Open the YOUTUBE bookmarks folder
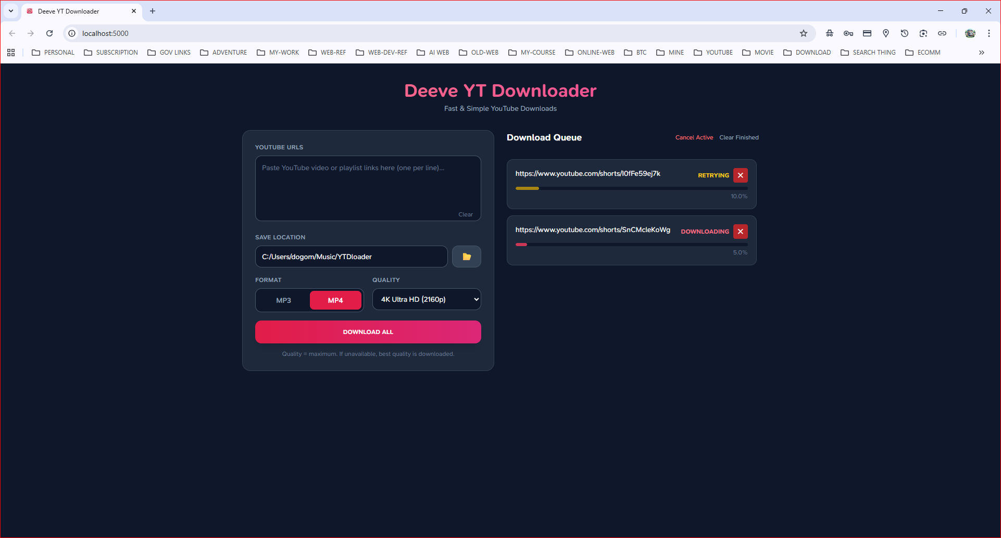Image resolution: width=1001 pixels, height=538 pixels. click(x=714, y=53)
